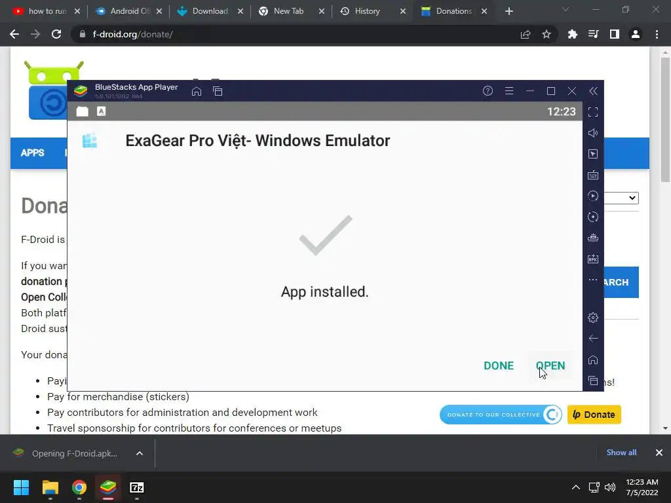The width and height of the screenshot is (671, 503).
Task: Click the Android home icon in the sidebar
Action: pos(593,360)
